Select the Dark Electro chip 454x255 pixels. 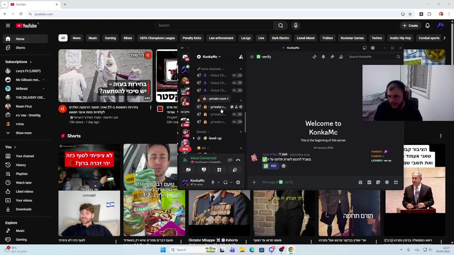point(280,38)
